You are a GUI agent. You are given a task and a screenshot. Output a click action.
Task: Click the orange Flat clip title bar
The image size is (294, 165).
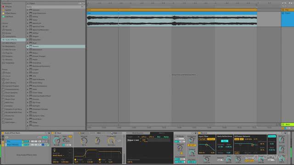point(172,10)
